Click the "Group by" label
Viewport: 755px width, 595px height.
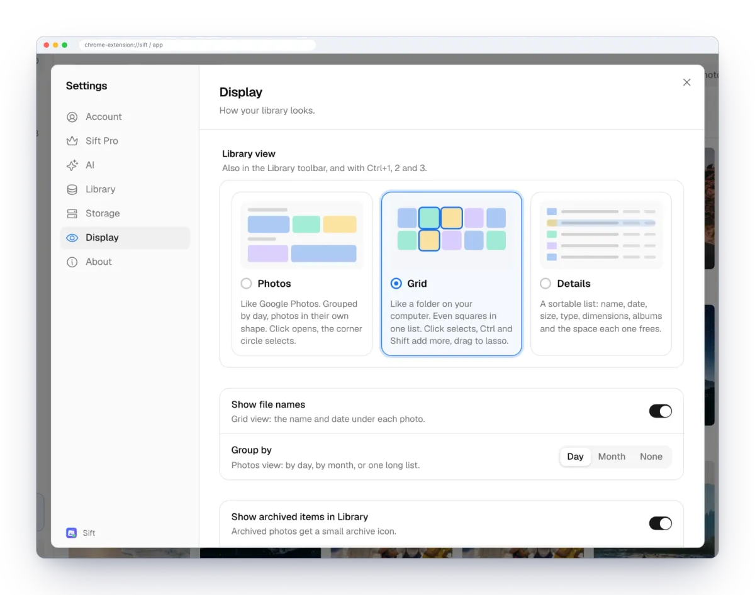coord(251,450)
